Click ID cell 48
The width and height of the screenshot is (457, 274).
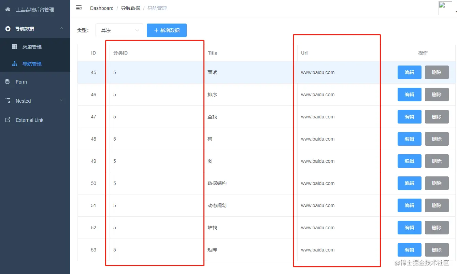94,139
